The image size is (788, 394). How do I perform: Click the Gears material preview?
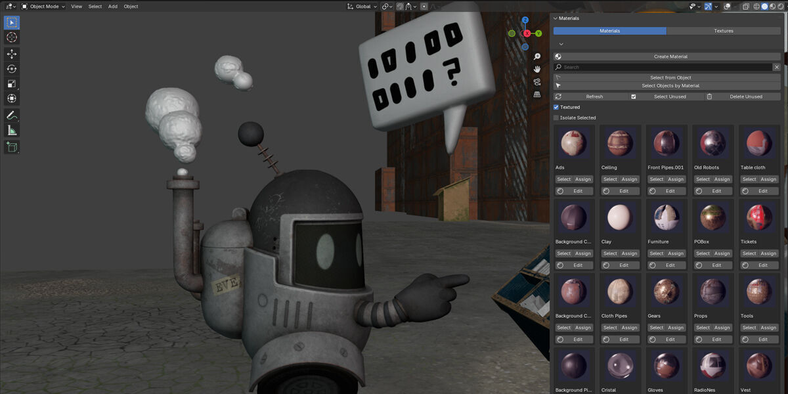pyautogui.click(x=667, y=291)
